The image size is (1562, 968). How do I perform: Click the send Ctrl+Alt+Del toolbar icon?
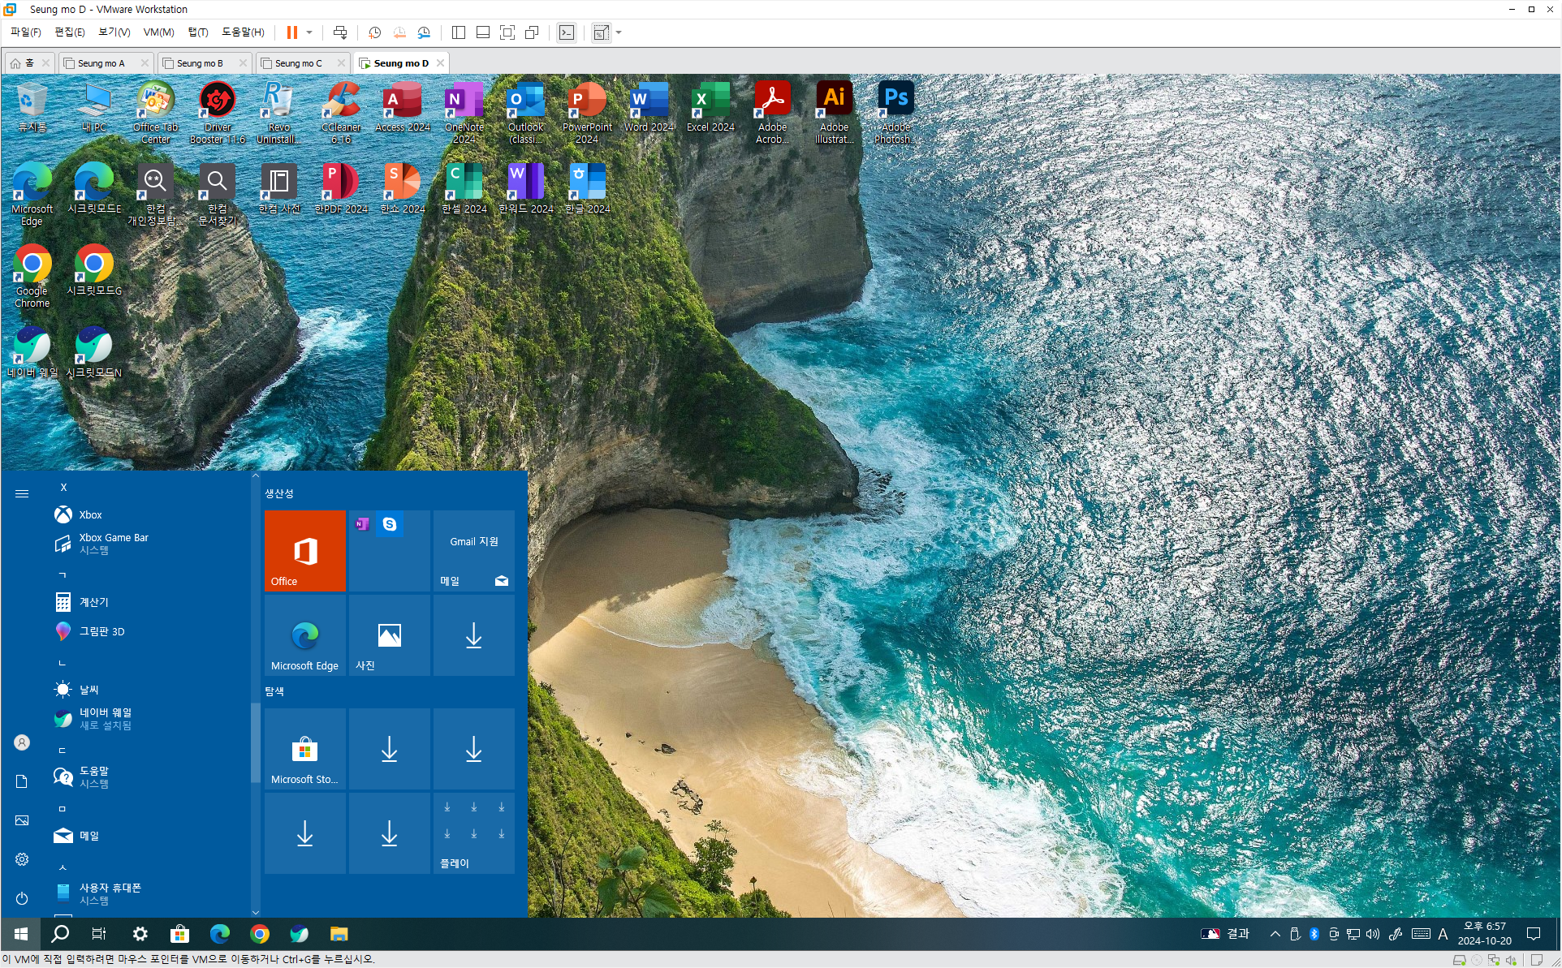point(340,32)
